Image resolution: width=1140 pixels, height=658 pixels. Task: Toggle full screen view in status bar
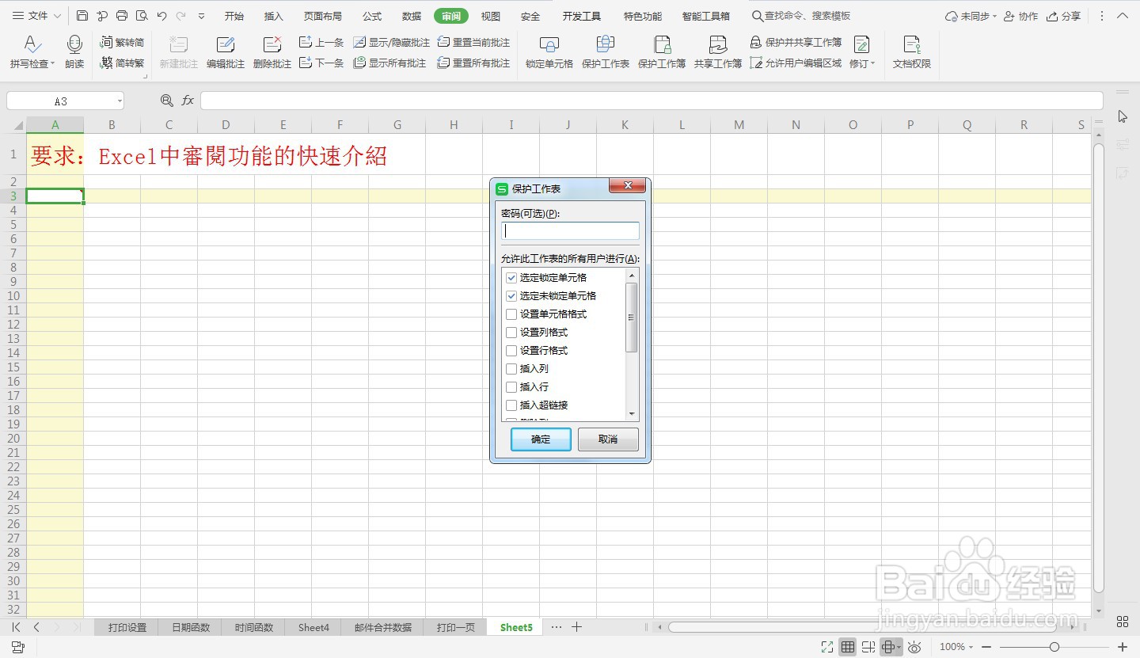[827, 647]
